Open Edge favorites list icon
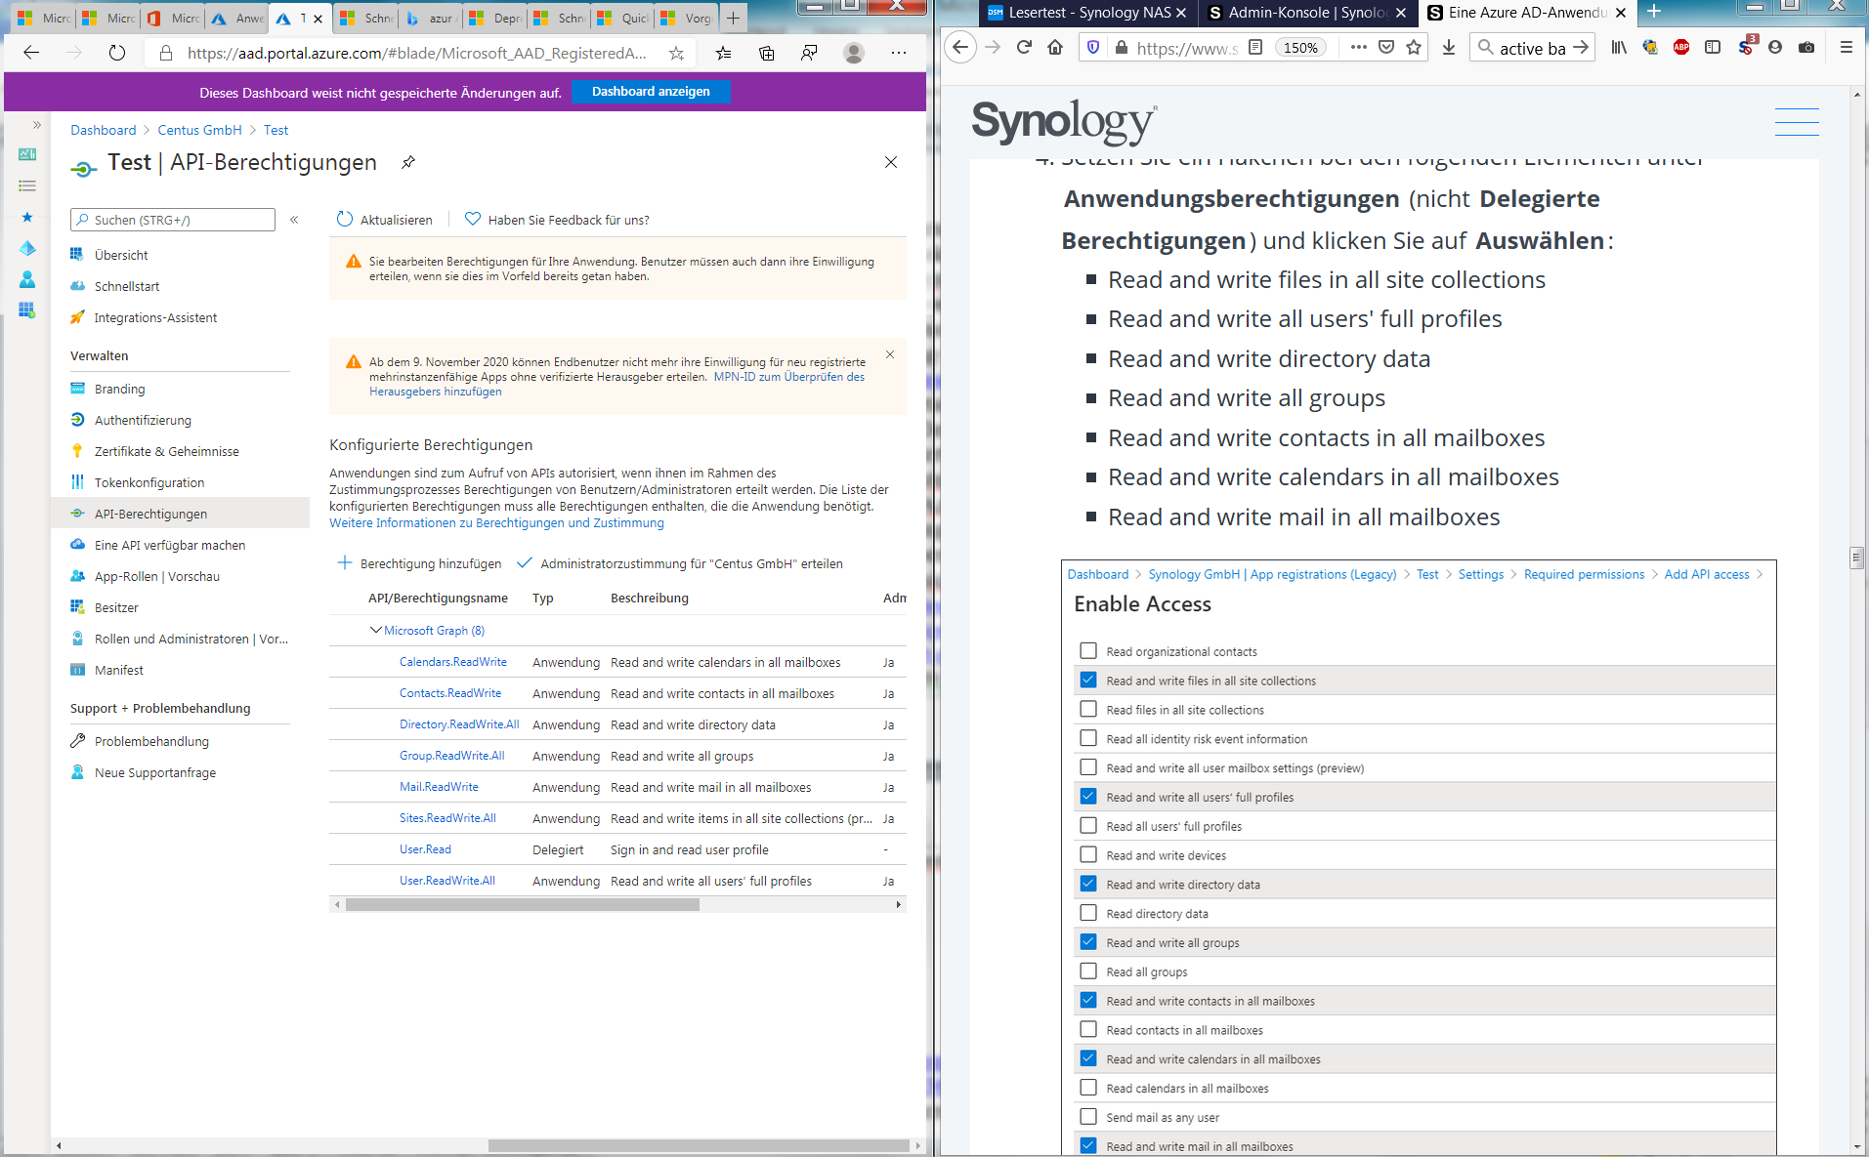 [x=723, y=53]
